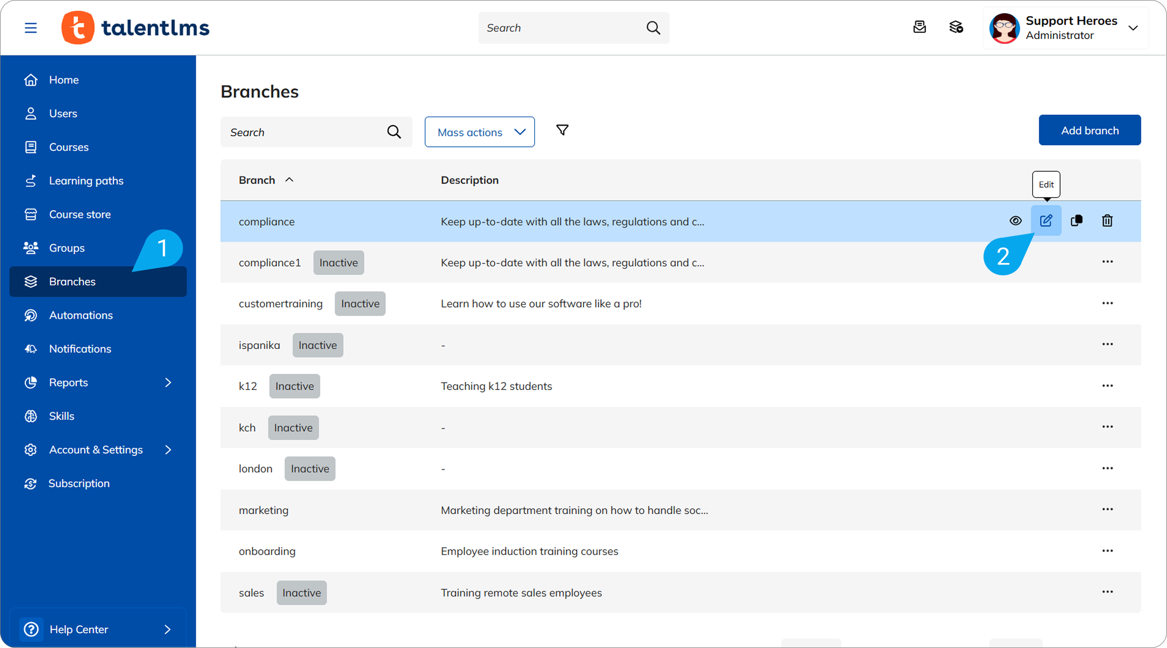Image resolution: width=1167 pixels, height=648 pixels.
Task: Open the Mass actions dropdown
Action: (x=480, y=132)
